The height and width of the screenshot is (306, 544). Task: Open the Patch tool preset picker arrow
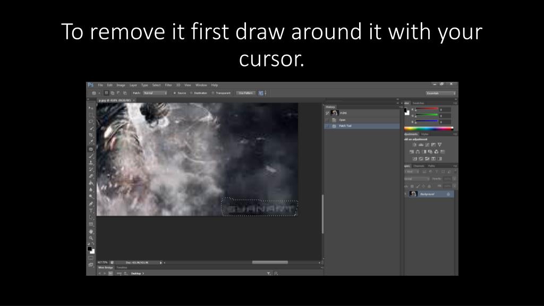pos(99,93)
